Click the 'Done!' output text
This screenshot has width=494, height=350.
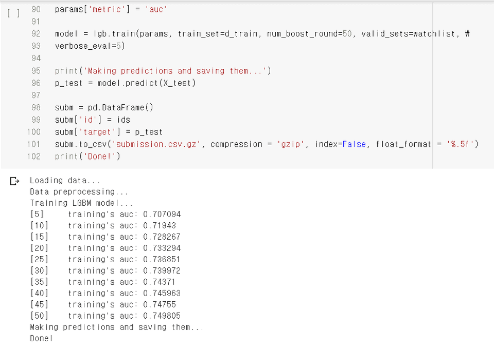(x=41, y=338)
